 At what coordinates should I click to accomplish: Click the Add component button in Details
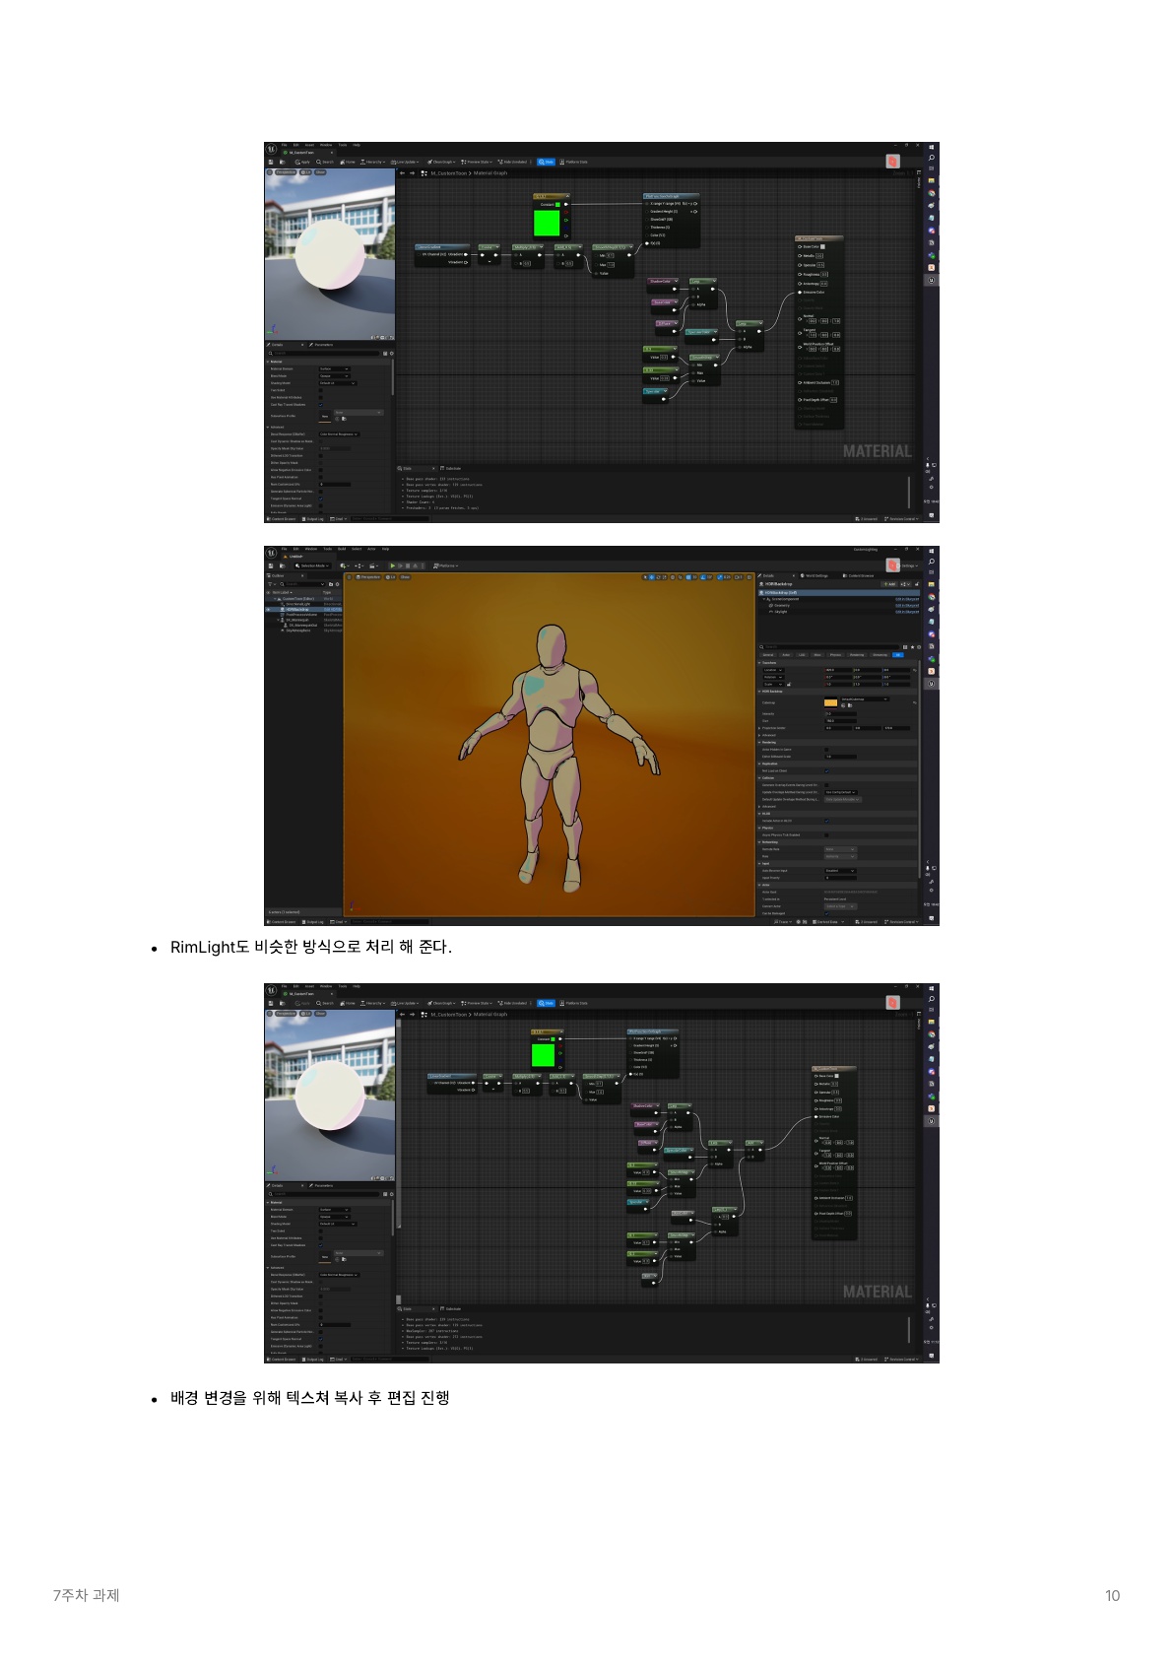pyautogui.click(x=889, y=584)
